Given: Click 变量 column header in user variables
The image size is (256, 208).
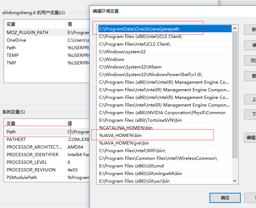Looking at the screenshot, I should click(34, 24).
